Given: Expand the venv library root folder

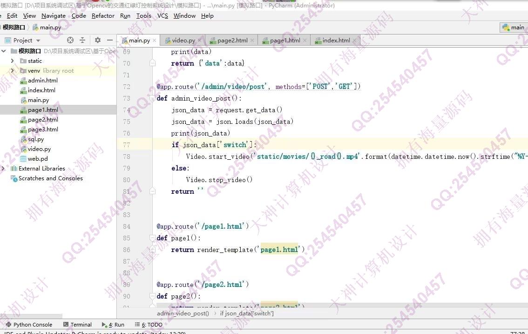Looking at the screenshot, I should pyautogui.click(x=13, y=70).
